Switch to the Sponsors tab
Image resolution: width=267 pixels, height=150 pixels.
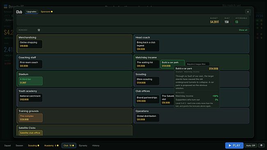46,11
